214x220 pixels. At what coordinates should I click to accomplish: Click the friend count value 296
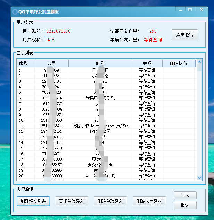point(153,31)
